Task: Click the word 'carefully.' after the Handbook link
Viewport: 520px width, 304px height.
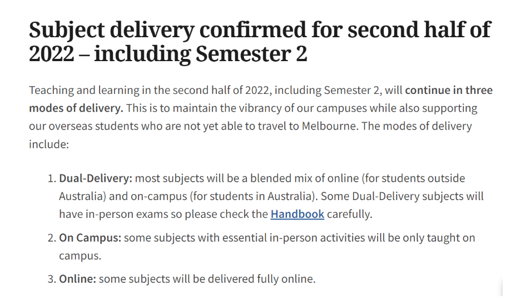Action: click(x=350, y=215)
